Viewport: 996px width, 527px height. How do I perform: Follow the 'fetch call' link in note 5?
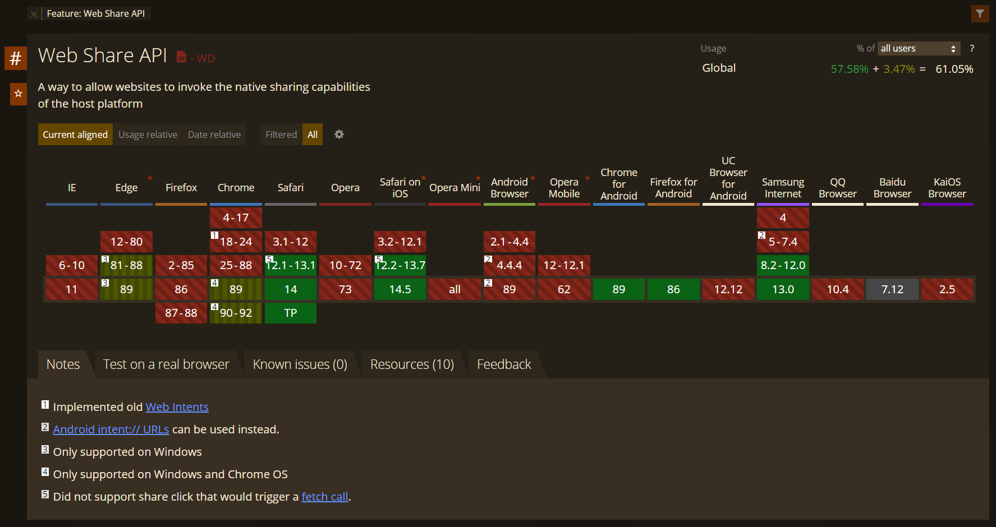pos(324,496)
